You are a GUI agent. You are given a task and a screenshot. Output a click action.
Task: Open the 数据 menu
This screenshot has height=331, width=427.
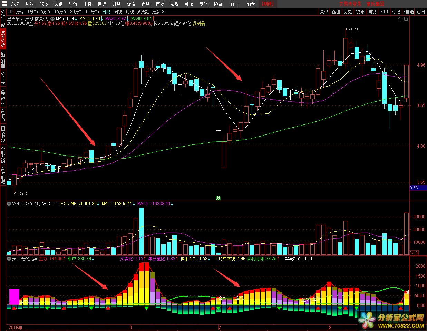[x=189, y=4]
